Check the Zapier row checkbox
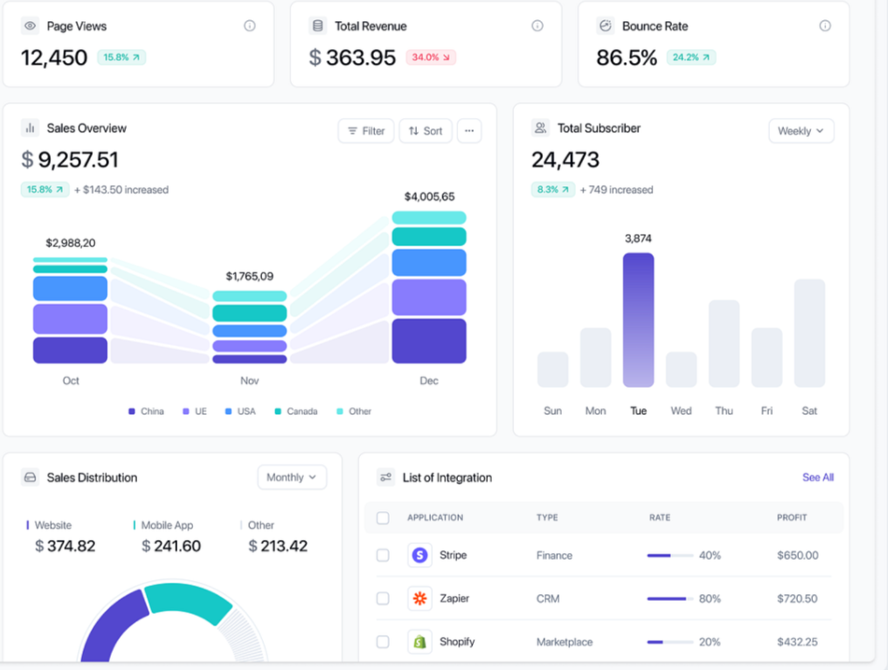The width and height of the screenshot is (888, 670). [383, 598]
